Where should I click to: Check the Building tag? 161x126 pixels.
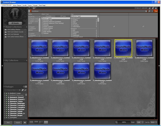pos(72,20)
